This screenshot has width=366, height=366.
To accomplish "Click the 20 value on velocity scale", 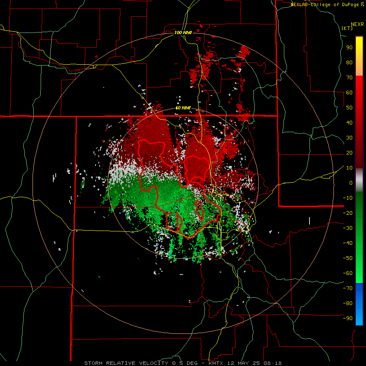I will tap(349, 153).
